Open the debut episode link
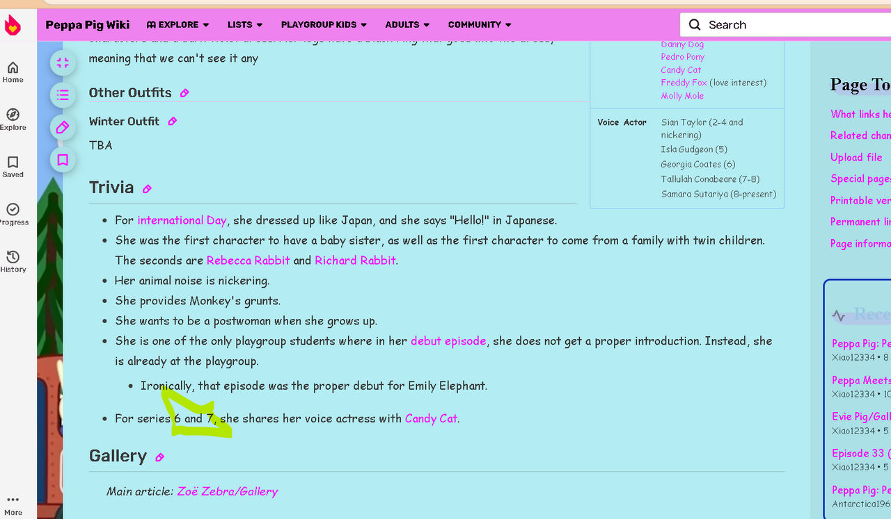This screenshot has height=519, width=891. [x=448, y=341]
